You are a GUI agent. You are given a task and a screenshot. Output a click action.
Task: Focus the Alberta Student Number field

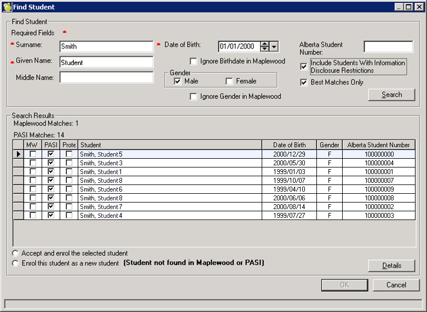[388, 47]
